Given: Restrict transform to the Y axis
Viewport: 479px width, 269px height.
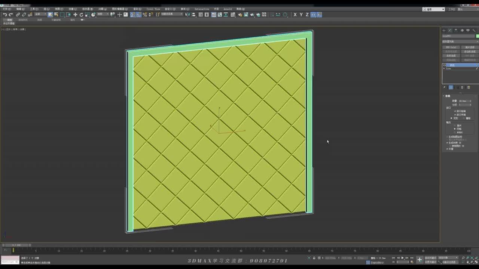Looking at the screenshot, I should point(301,15).
